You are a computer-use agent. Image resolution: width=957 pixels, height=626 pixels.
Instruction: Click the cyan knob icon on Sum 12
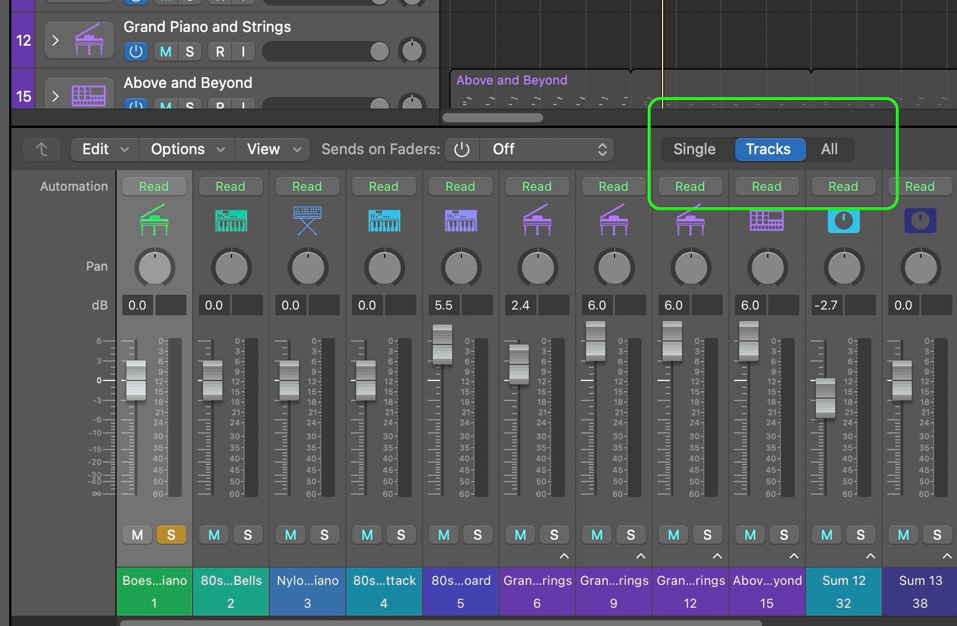[x=843, y=221]
